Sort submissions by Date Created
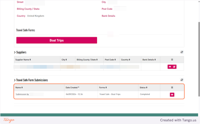Image resolution: width=200 pixels, height=124 pixels. pos(72,87)
